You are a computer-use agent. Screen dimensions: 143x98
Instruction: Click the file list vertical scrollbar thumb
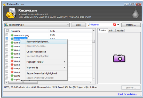[x=94, y=41]
